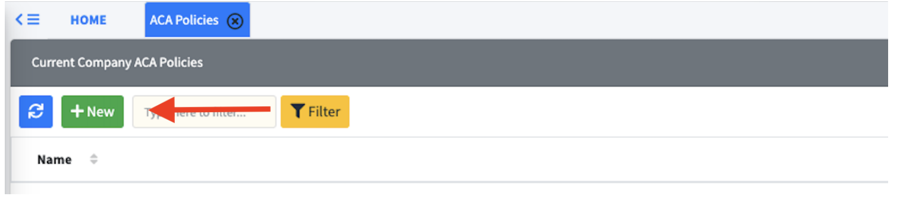Click the plus icon on the New button
Image resolution: width=903 pixels, height=215 pixels.
(77, 112)
